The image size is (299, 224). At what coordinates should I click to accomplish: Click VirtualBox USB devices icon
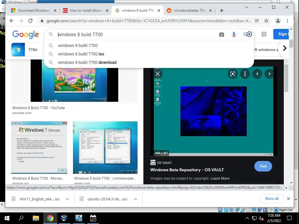pos(243,210)
